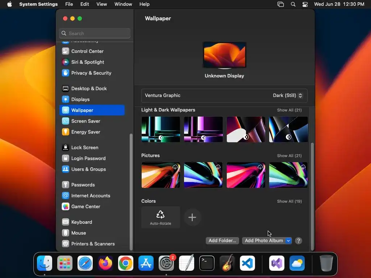
Task: Open wallpaper help question mark button
Action: [299, 241]
